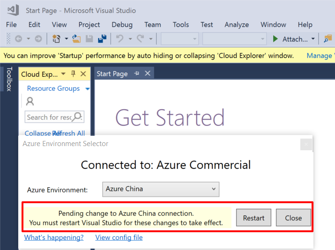
Task: Pin the Cloud Explorer panel
Action: click(73, 74)
